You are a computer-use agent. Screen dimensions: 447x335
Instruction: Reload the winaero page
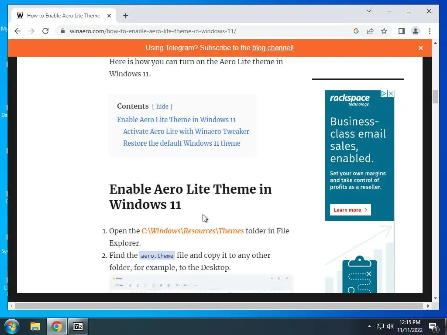(x=45, y=31)
